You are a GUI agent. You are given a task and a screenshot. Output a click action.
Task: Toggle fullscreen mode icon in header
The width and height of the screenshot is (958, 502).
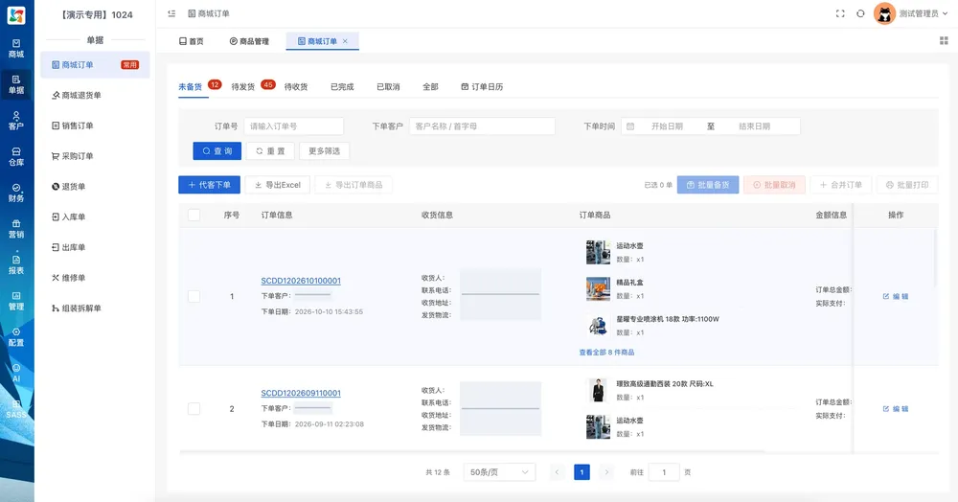(x=840, y=13)
